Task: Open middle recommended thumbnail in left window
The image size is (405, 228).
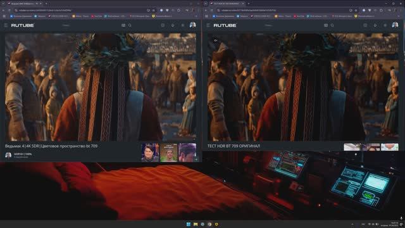Action: pyautogui.click(x=169, y=153)
